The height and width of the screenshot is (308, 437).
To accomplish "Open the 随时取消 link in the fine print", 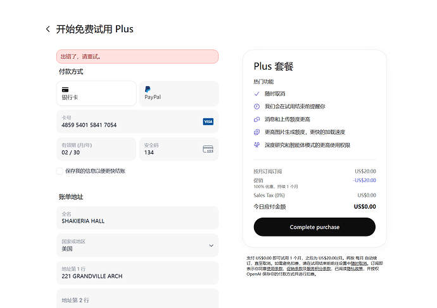I will point(358,263).
